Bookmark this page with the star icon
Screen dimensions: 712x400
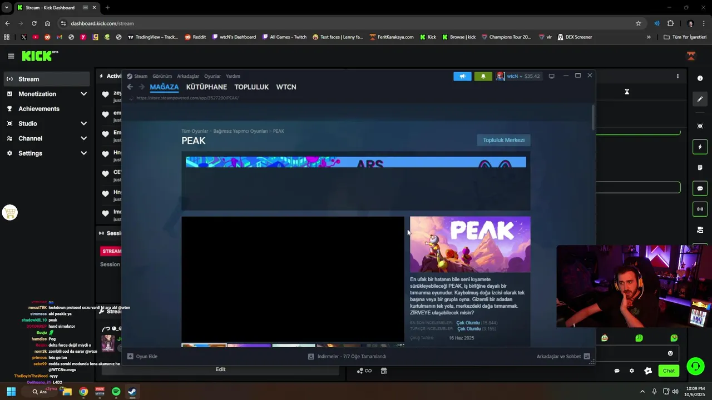click(x=638, y=23)
